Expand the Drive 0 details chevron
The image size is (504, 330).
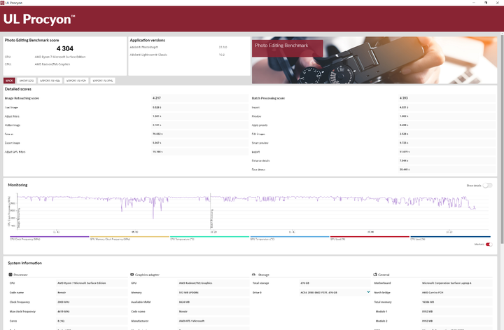pos(368,292)
